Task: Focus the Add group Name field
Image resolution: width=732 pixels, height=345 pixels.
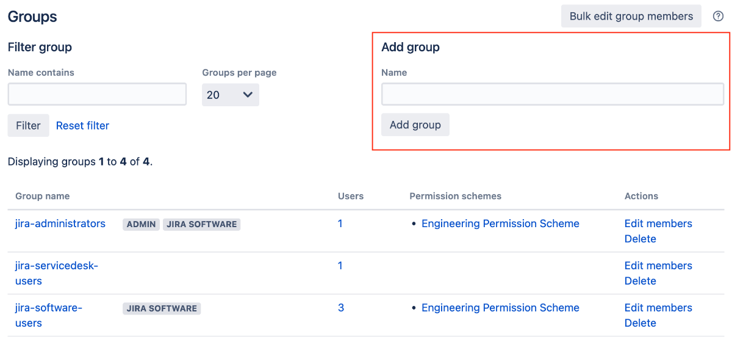Action: 553,95
